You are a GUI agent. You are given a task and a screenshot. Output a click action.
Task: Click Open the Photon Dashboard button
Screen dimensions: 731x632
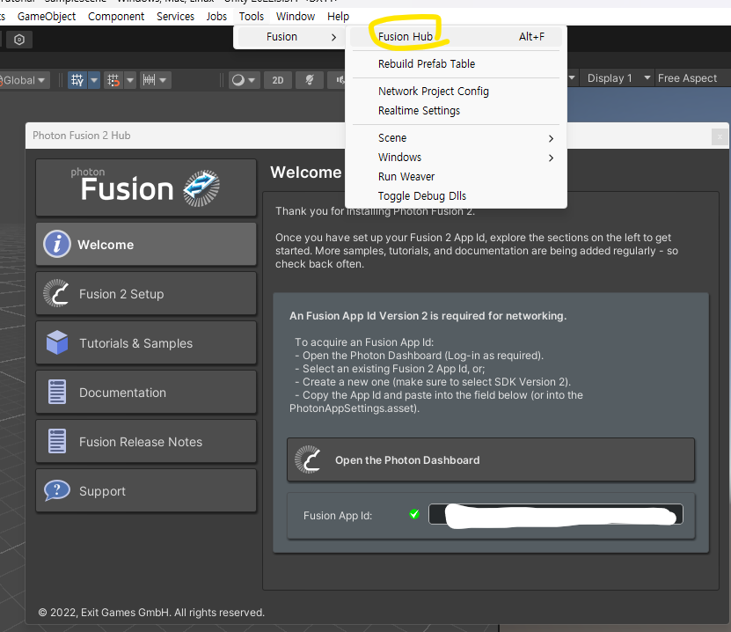tap(491, 459)
